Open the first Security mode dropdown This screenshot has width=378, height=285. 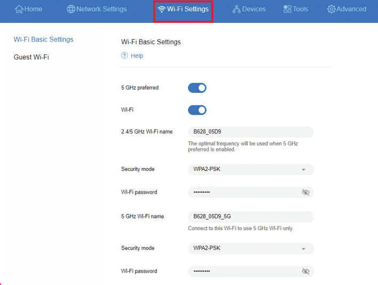pyautogui.click(x=250, y=170)
